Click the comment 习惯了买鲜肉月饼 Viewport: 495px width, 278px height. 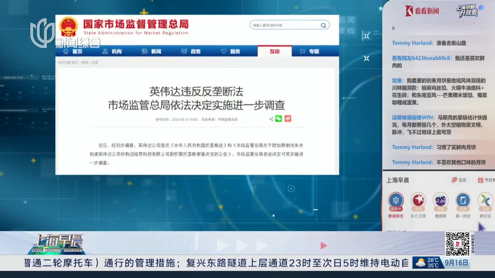tap(456, 147)
